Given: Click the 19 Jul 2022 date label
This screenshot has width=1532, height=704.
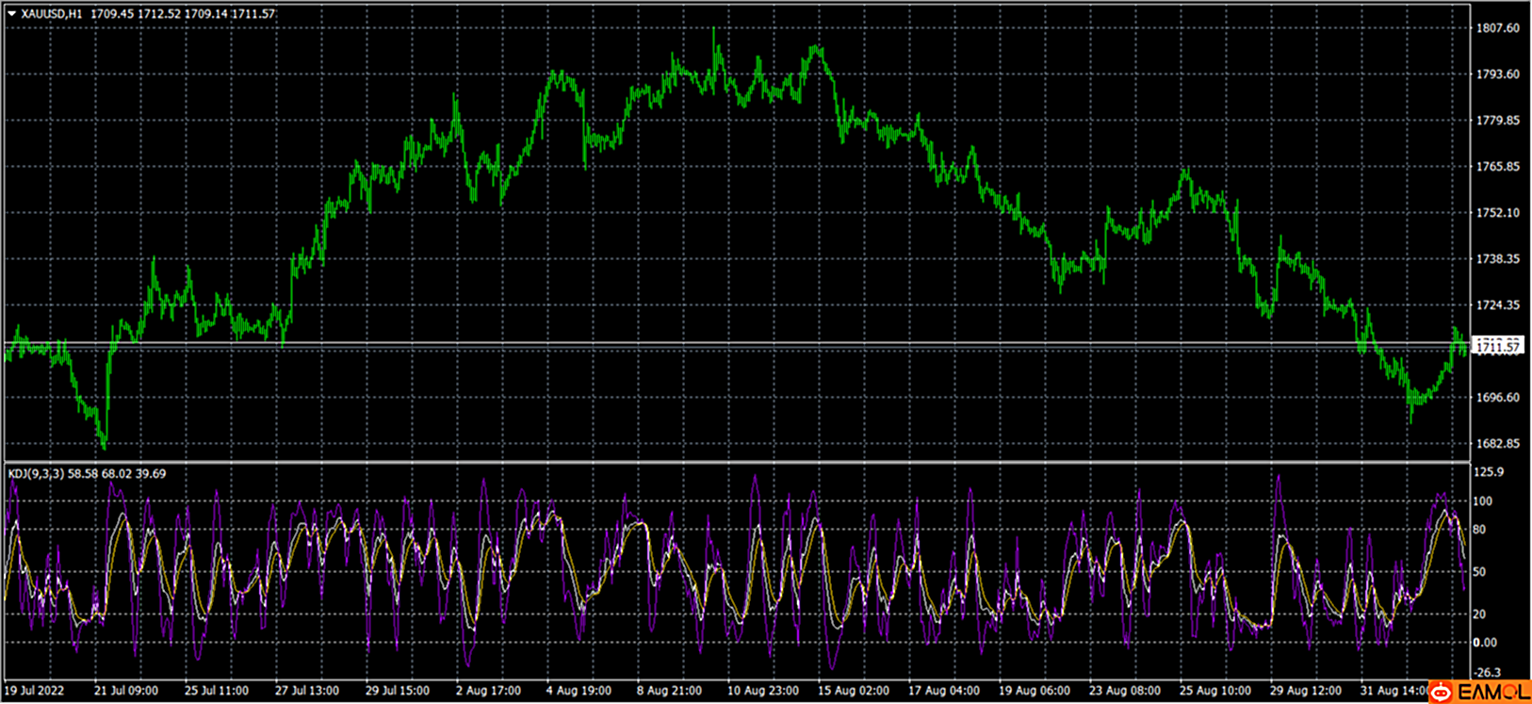Looking at the screenshot, I should 36,691.
